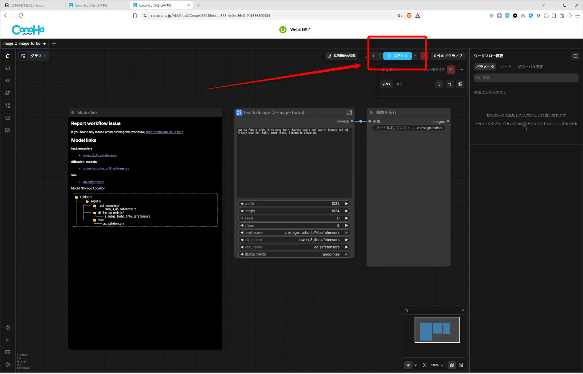This screenshot has width=583, height=374.
Task: Click the queue image view icon
Action: click(x=460, y=84)
